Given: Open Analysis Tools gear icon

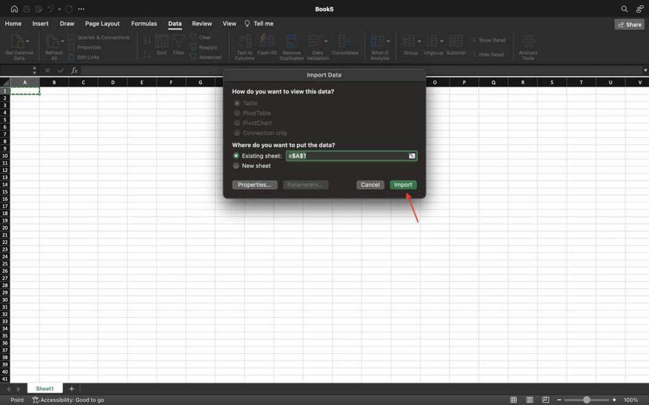Looking at the screenshot, I should pos(528,42).
